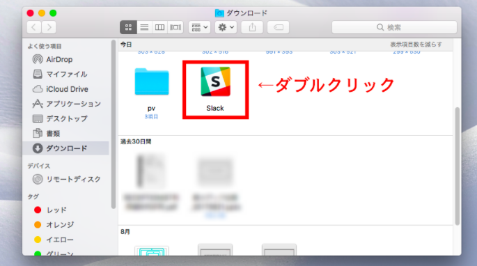Screen dimensions: 477x266
Task: Click 表示項目数を減らす link
Action: [416, 45]
